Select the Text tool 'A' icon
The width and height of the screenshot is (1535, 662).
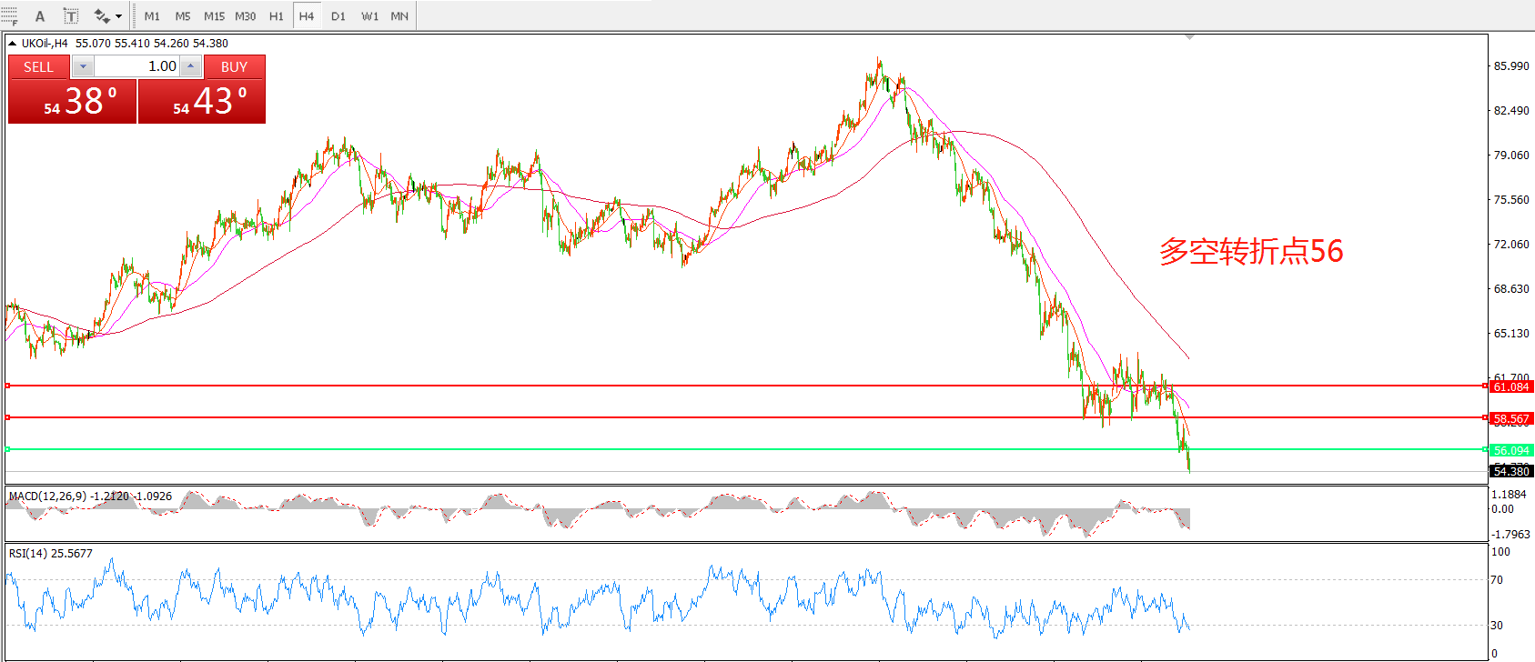(40, 16)
